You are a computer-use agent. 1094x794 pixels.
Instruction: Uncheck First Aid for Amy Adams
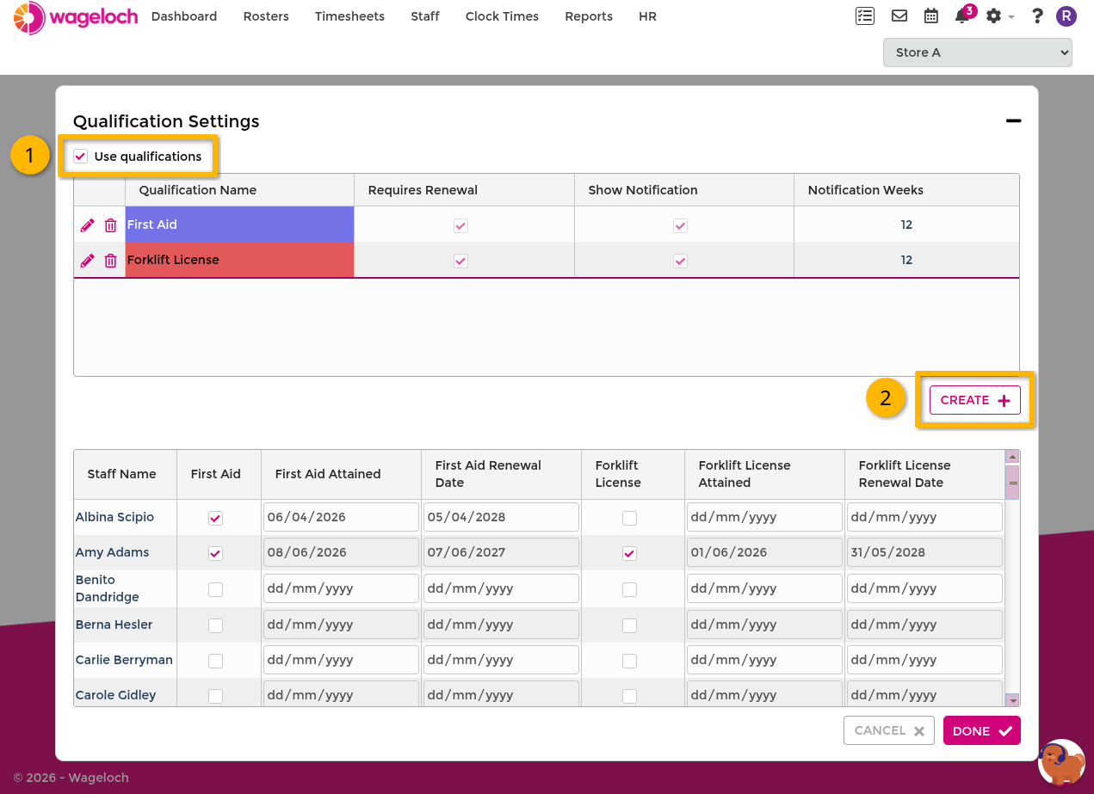(x=216, y=554)
